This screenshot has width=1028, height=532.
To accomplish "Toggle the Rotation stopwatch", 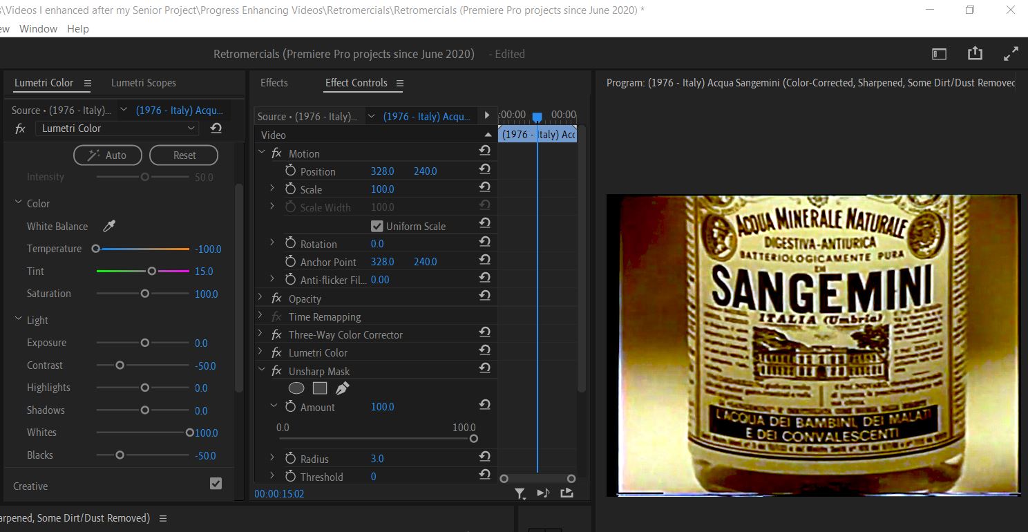I will point(290,243).
